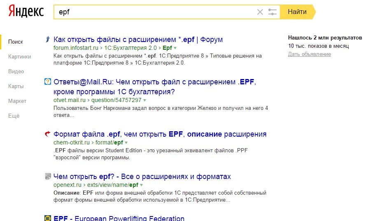Viewport: 391px width, 221px height.
Task: Click the European Powerlifting Federation favicon
Action: point(47,218)
